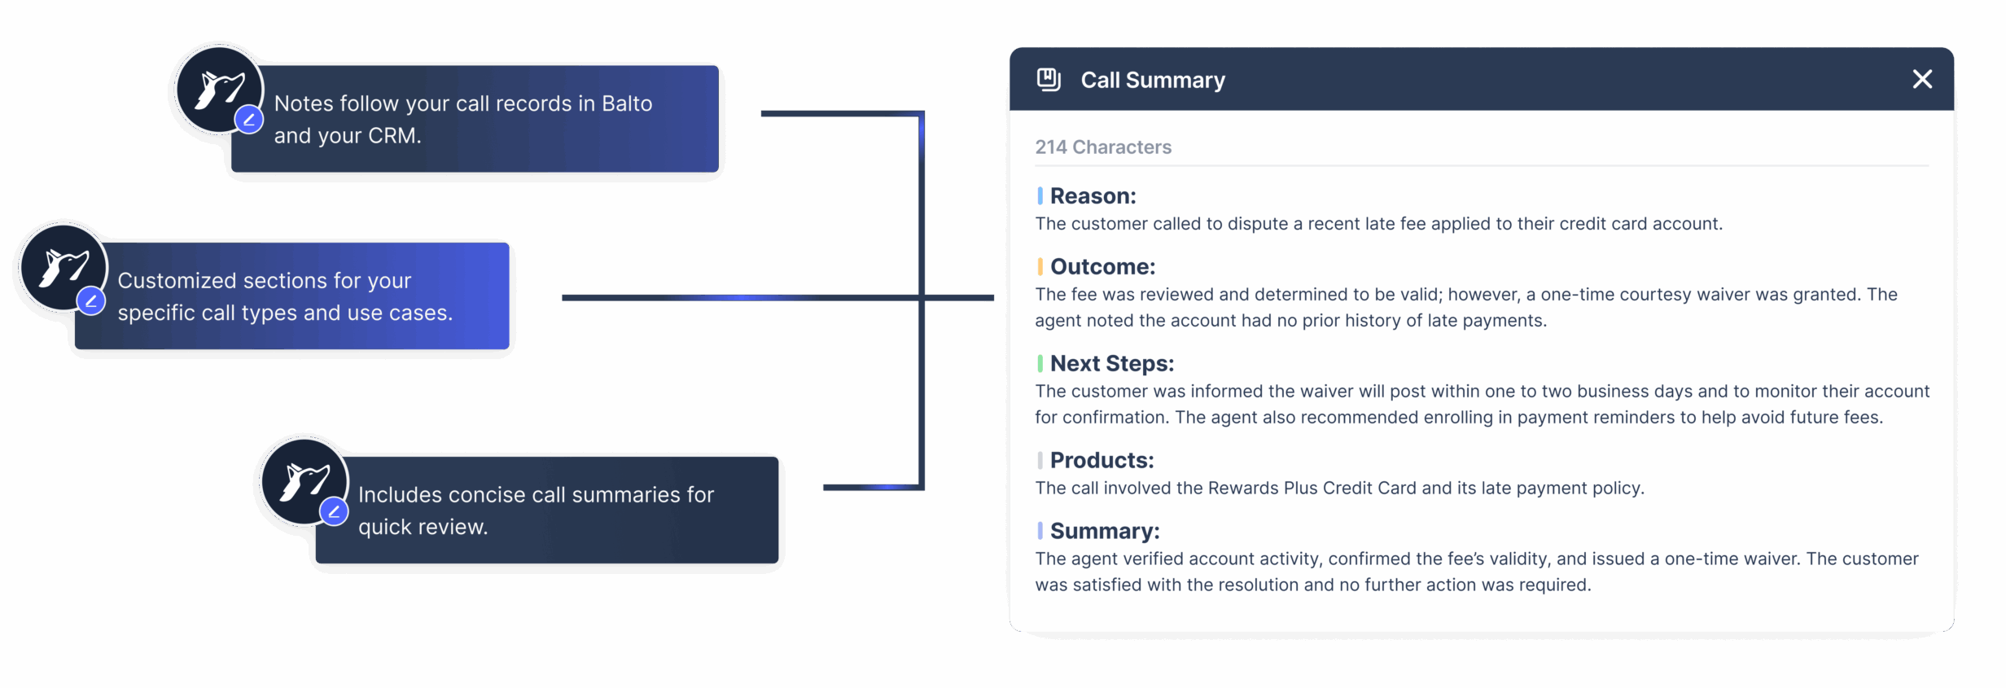Select the Summary section heading
The height and width of the screenshot is (688, 2006).
coord(1105,532)
